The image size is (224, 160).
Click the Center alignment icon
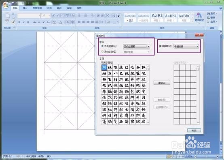click(x=84, y=22)
